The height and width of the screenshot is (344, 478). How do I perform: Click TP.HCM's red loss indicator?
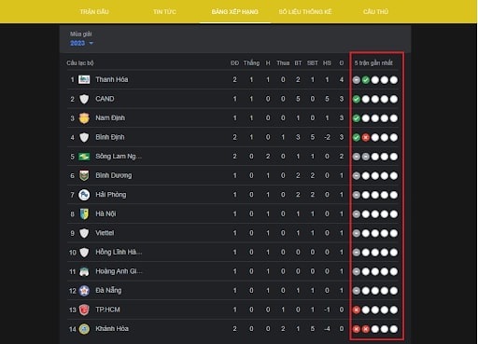click(357, 310)
